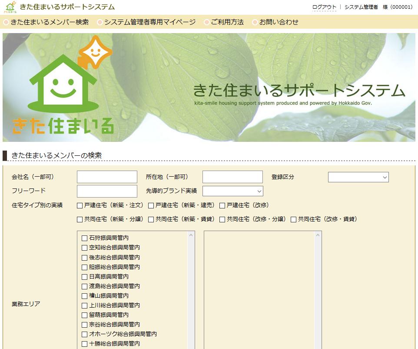Check 共同住宅（改修・分譲）

222,219
